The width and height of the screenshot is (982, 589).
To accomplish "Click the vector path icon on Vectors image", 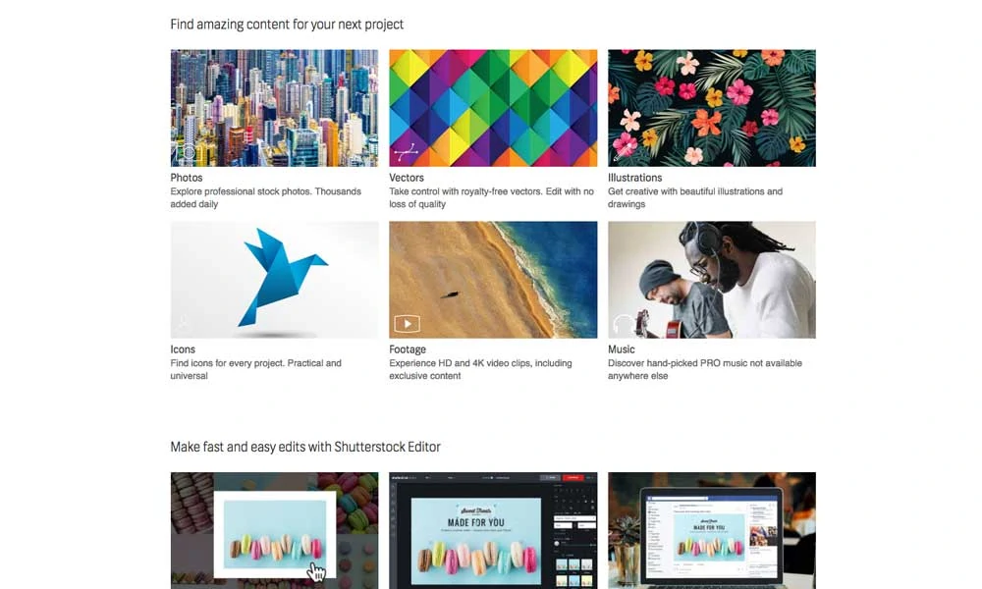I will coord(406,151).
